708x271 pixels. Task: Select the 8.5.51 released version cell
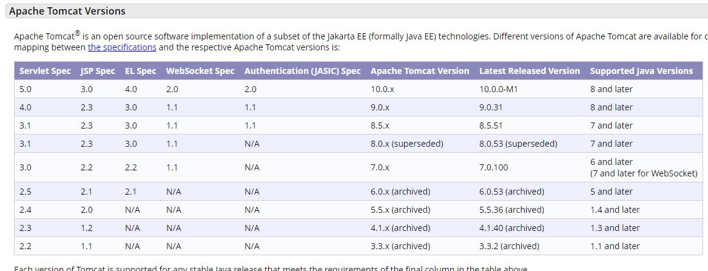(491, 125)
